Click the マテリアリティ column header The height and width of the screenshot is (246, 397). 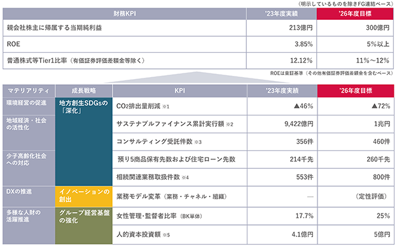(29, 90)
